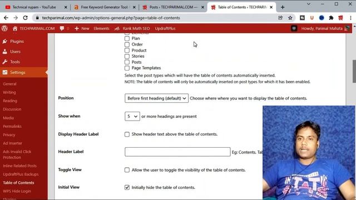Open UpdraftPlus Backups settings

pos(21,174)
